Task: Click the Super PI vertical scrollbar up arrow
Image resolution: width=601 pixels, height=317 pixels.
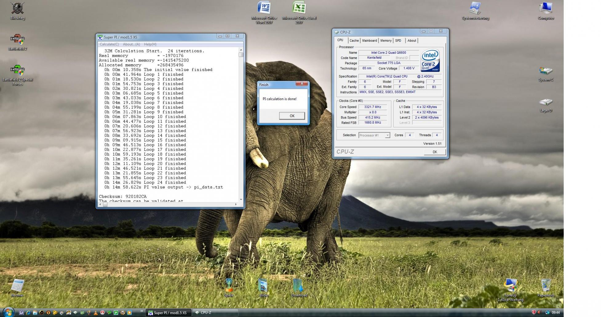Action: coord(241,50)
